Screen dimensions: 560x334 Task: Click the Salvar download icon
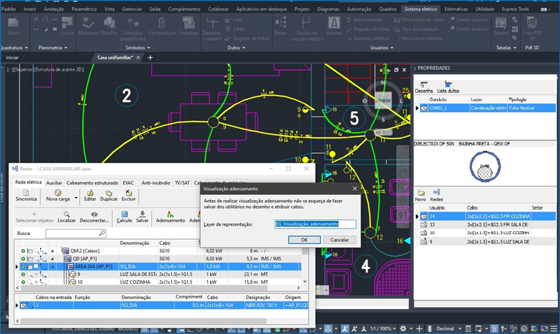[x=142, y=215]
